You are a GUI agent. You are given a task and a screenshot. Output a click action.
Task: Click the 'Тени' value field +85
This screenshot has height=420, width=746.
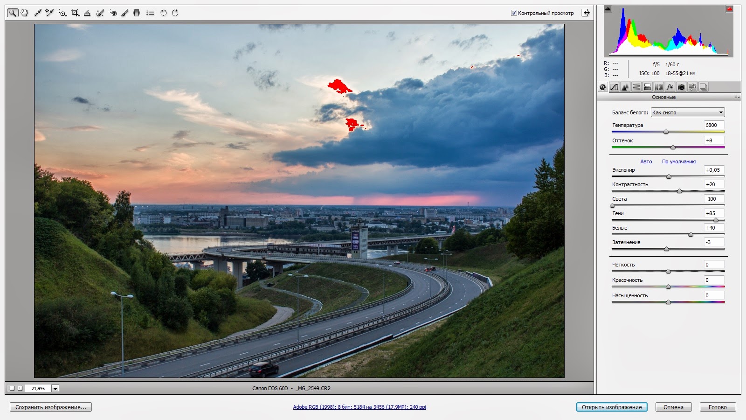(714, 213)
